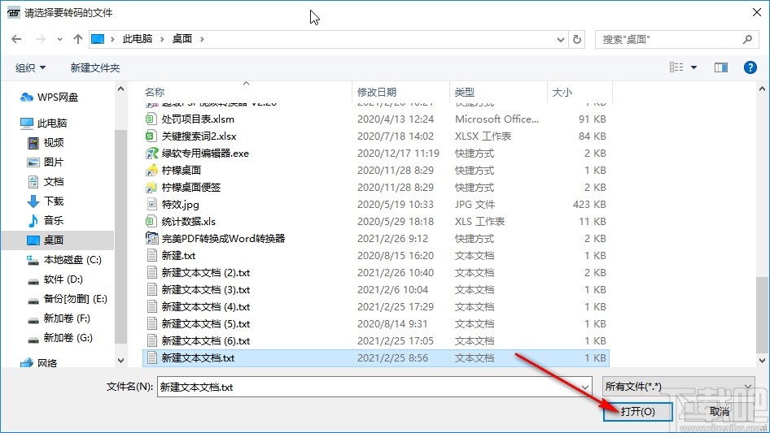The image size is (770, 433).
Task: Click the 此电脑 breadcrumb segment
Action: (x=138, y=39)
